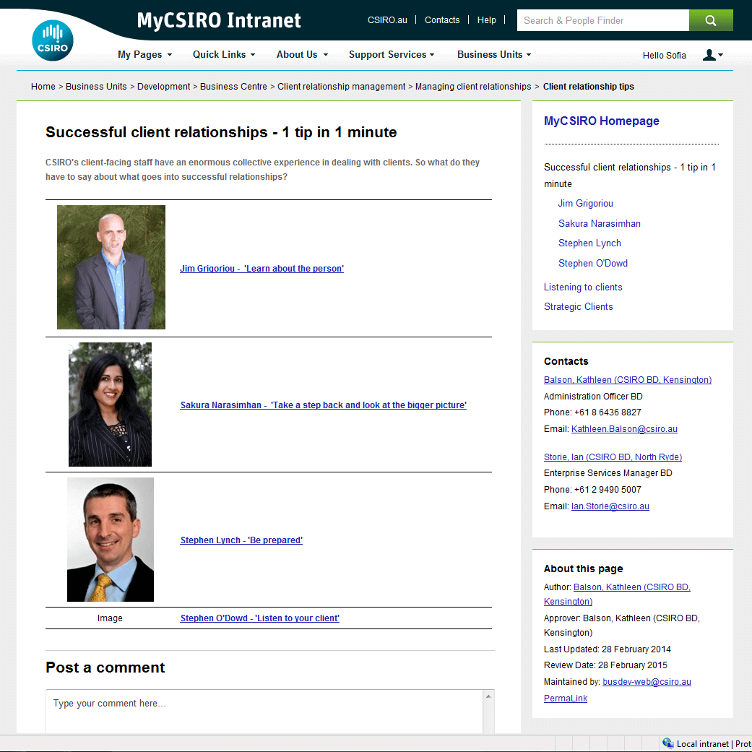Select Sakura Narasimhan in the sidebar
Image resolution: width=752 pixels, height=752 pixels.
click(x=600, y=223)
